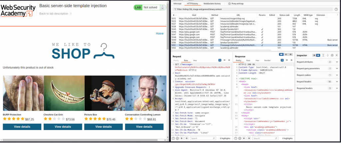Image resolution: width=341 pixels, height=143 pixels.
Task: Expand the Request query parameters section
Action: 318,69
